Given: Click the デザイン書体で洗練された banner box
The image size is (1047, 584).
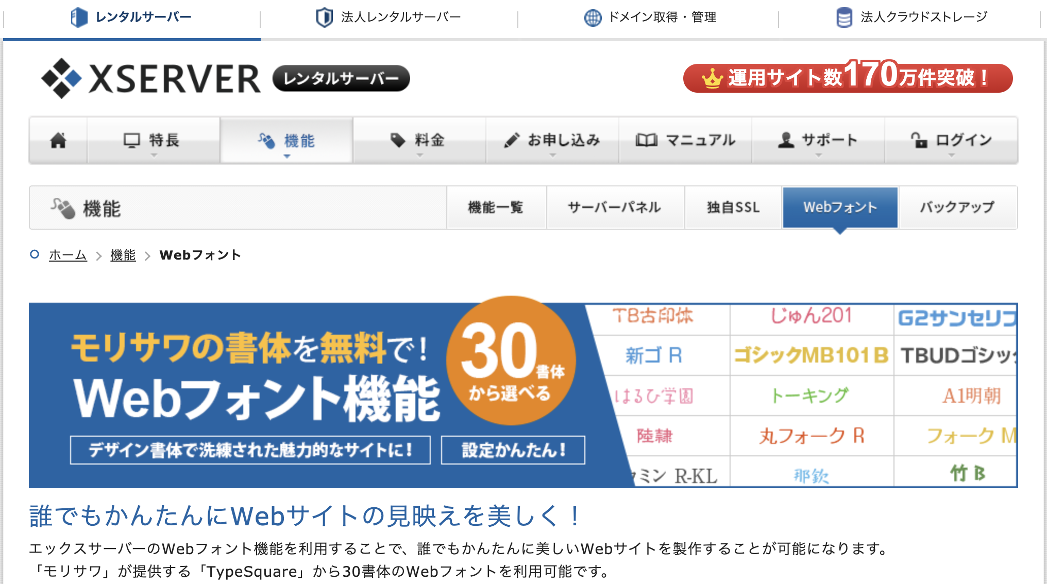Looking at the screenshot, I should [x=250, y=450].
